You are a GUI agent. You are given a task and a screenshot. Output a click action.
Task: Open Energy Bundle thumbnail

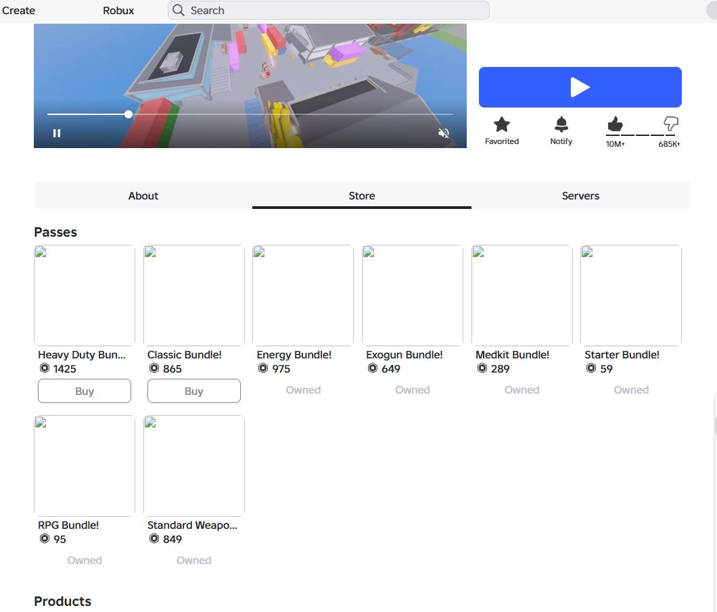[x=303, y=296]
